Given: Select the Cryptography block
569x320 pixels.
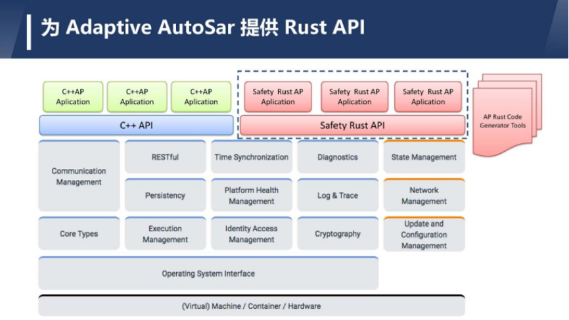Looking at the screenshot, I should [338, 234].
